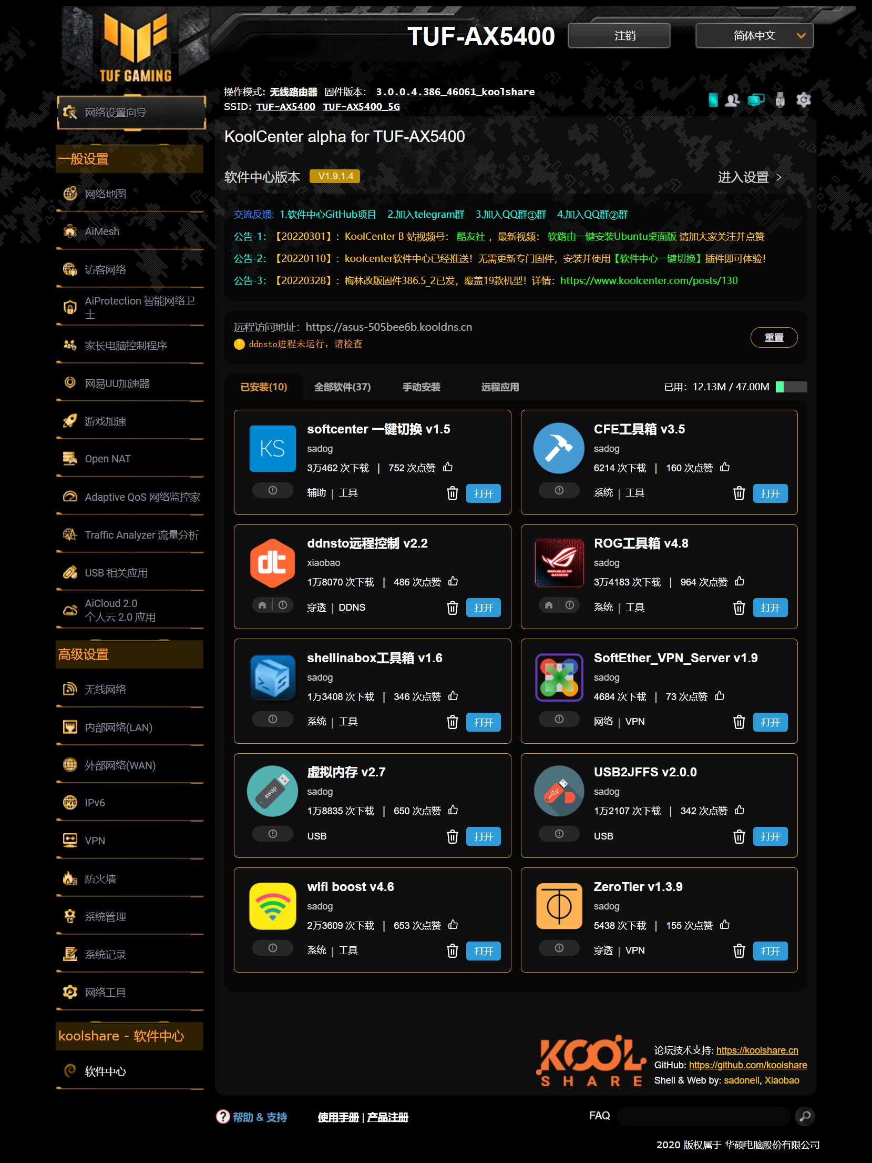Switch to the 全部软件(37) tab
This screenshot has width=872, height=1163.
tap(342, 387)
